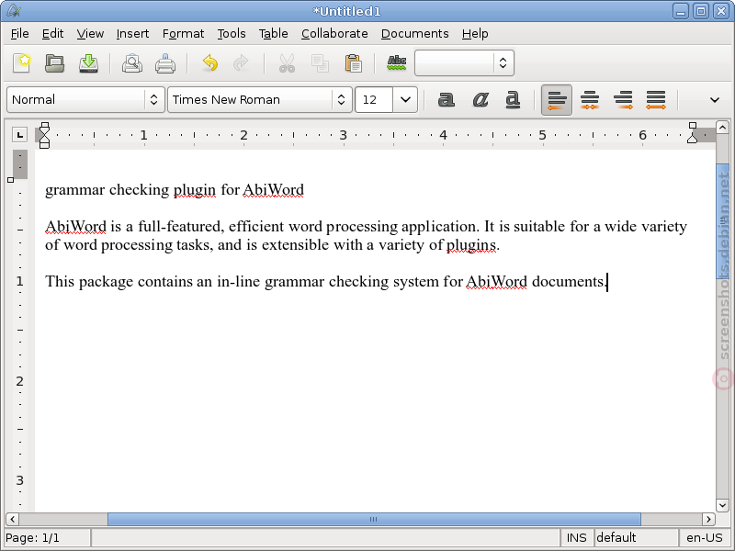Toggle underline formatting
The image size is (735, 551).
[513, 99]
